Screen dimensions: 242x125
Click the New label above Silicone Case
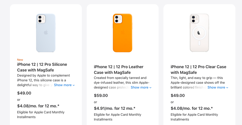20,60
